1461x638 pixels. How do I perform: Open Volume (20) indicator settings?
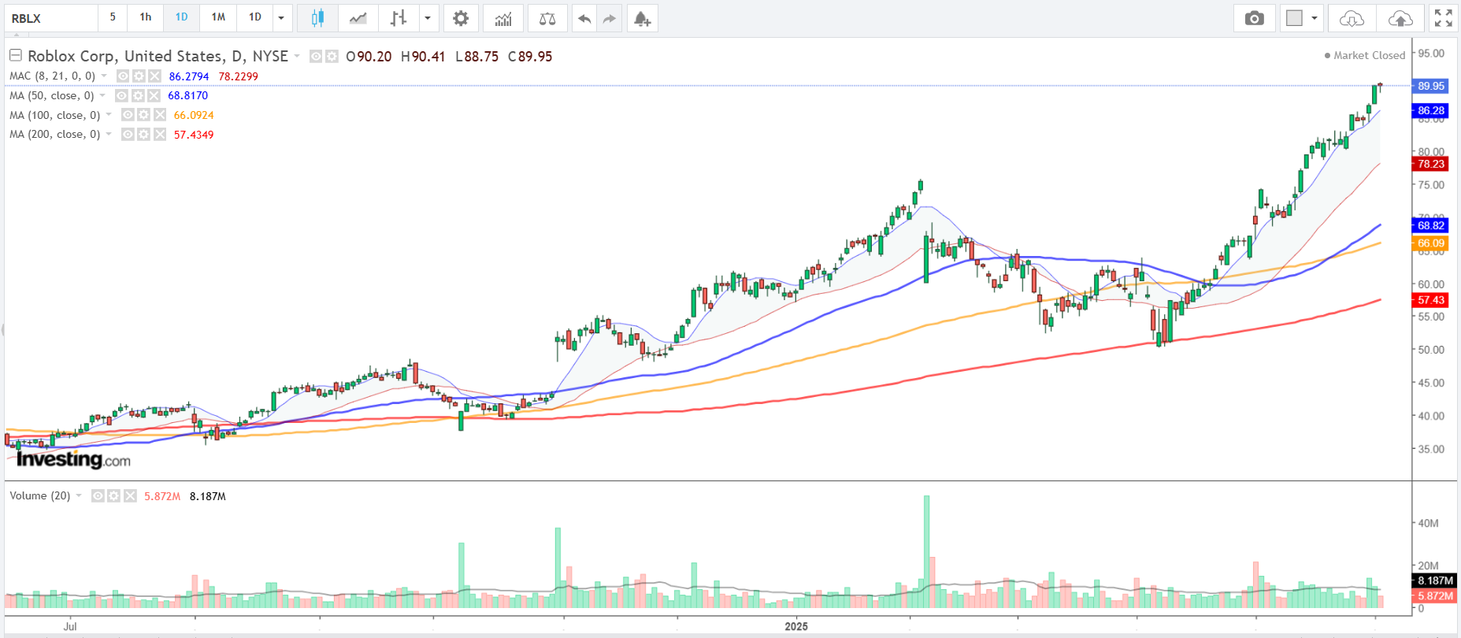point(113,496)
